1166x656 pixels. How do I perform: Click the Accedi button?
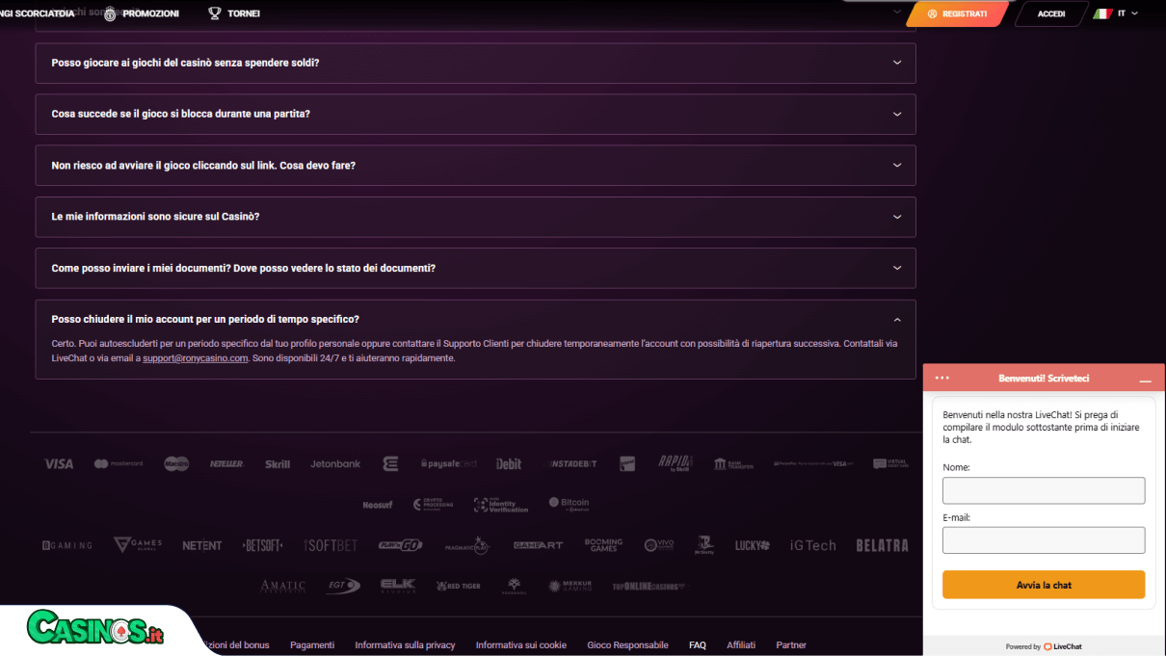tap(1051, 13)
